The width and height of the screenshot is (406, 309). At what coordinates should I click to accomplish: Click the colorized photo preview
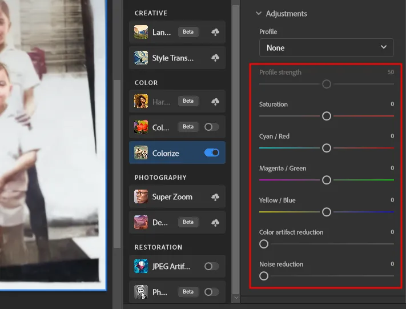[53, 145]
